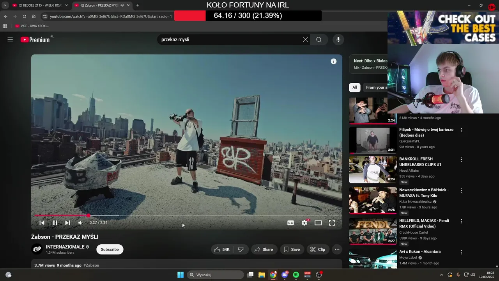Save the video to a playlist
The width and height of the screenshot is (499, 281).
(292, 249)
